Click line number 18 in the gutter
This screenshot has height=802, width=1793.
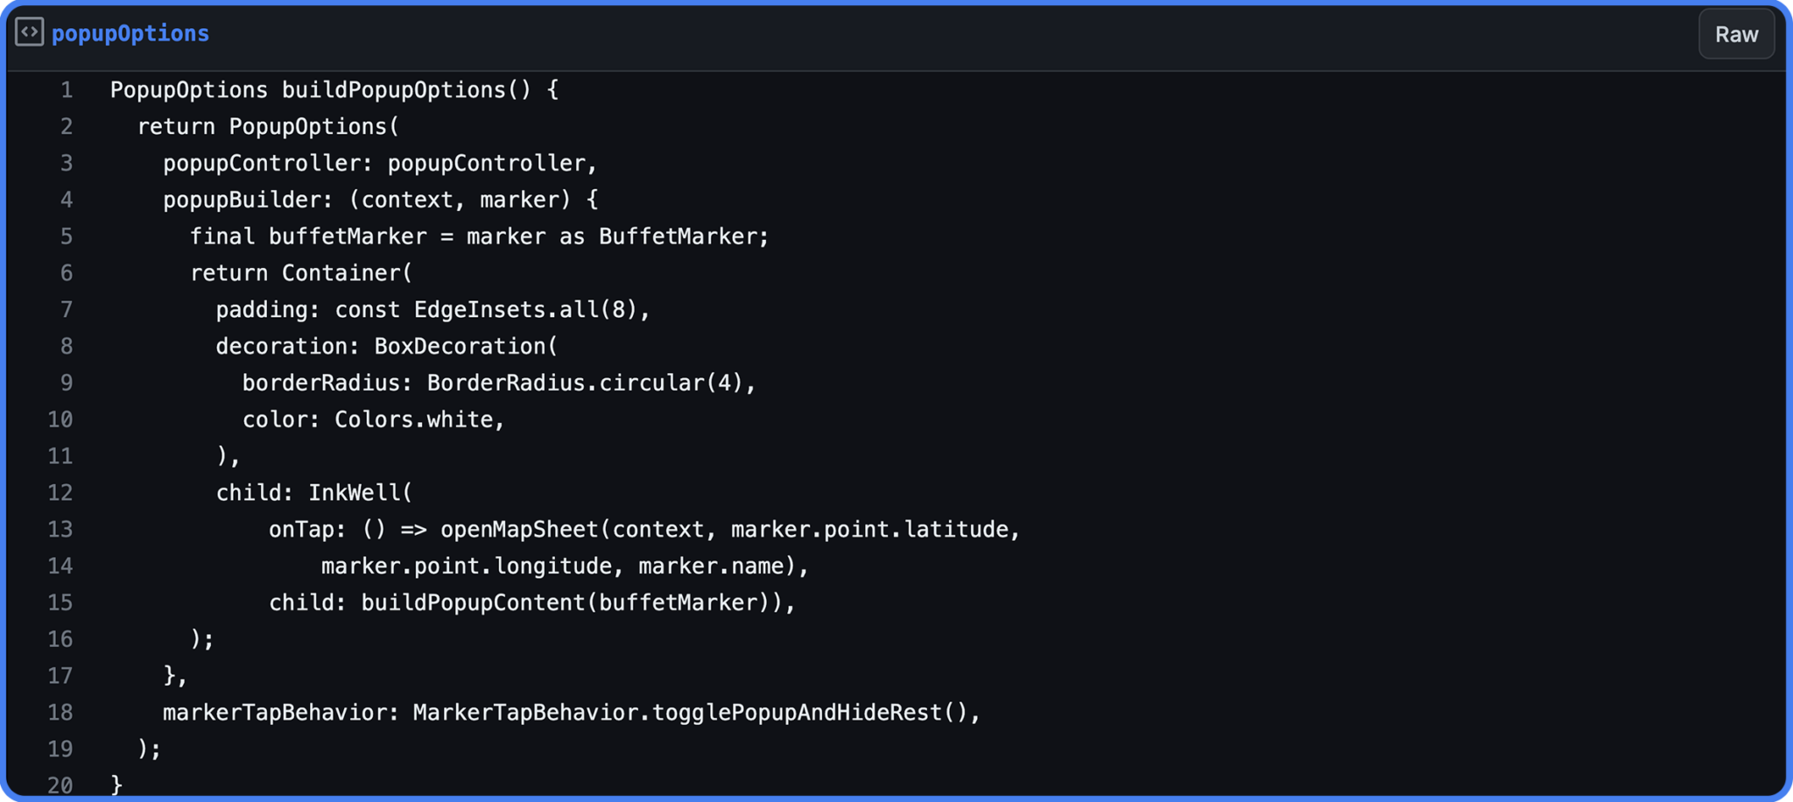click(60, 713)
